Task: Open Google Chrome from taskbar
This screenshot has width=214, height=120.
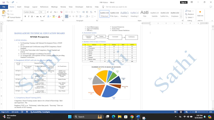Action: tap(132, 117)
